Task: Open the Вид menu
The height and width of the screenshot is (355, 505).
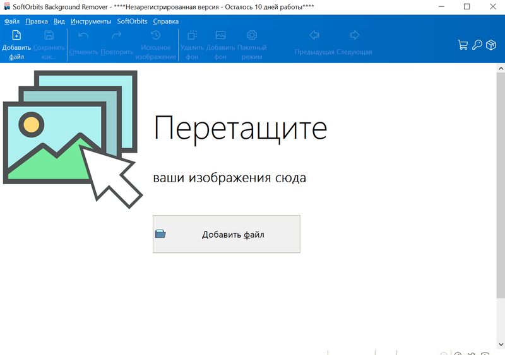Action: click(59, 21)
